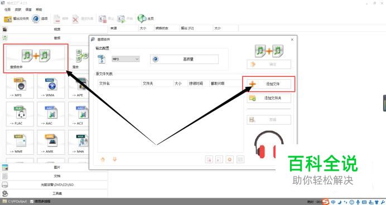Choose the -> MP3 conversion tile
The height and width of the screenshot is (205, 386).
click(20, 86)
